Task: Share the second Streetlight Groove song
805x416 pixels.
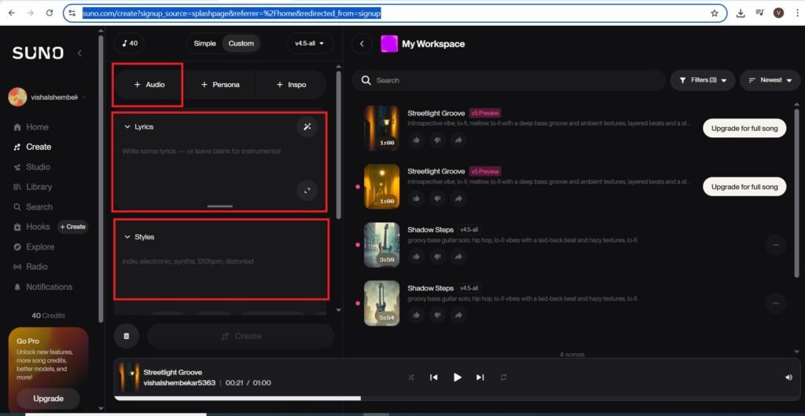Action: (458, 199)
